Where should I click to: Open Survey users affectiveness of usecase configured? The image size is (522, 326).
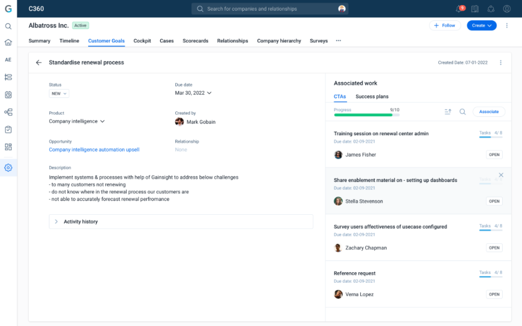[390, 227]
